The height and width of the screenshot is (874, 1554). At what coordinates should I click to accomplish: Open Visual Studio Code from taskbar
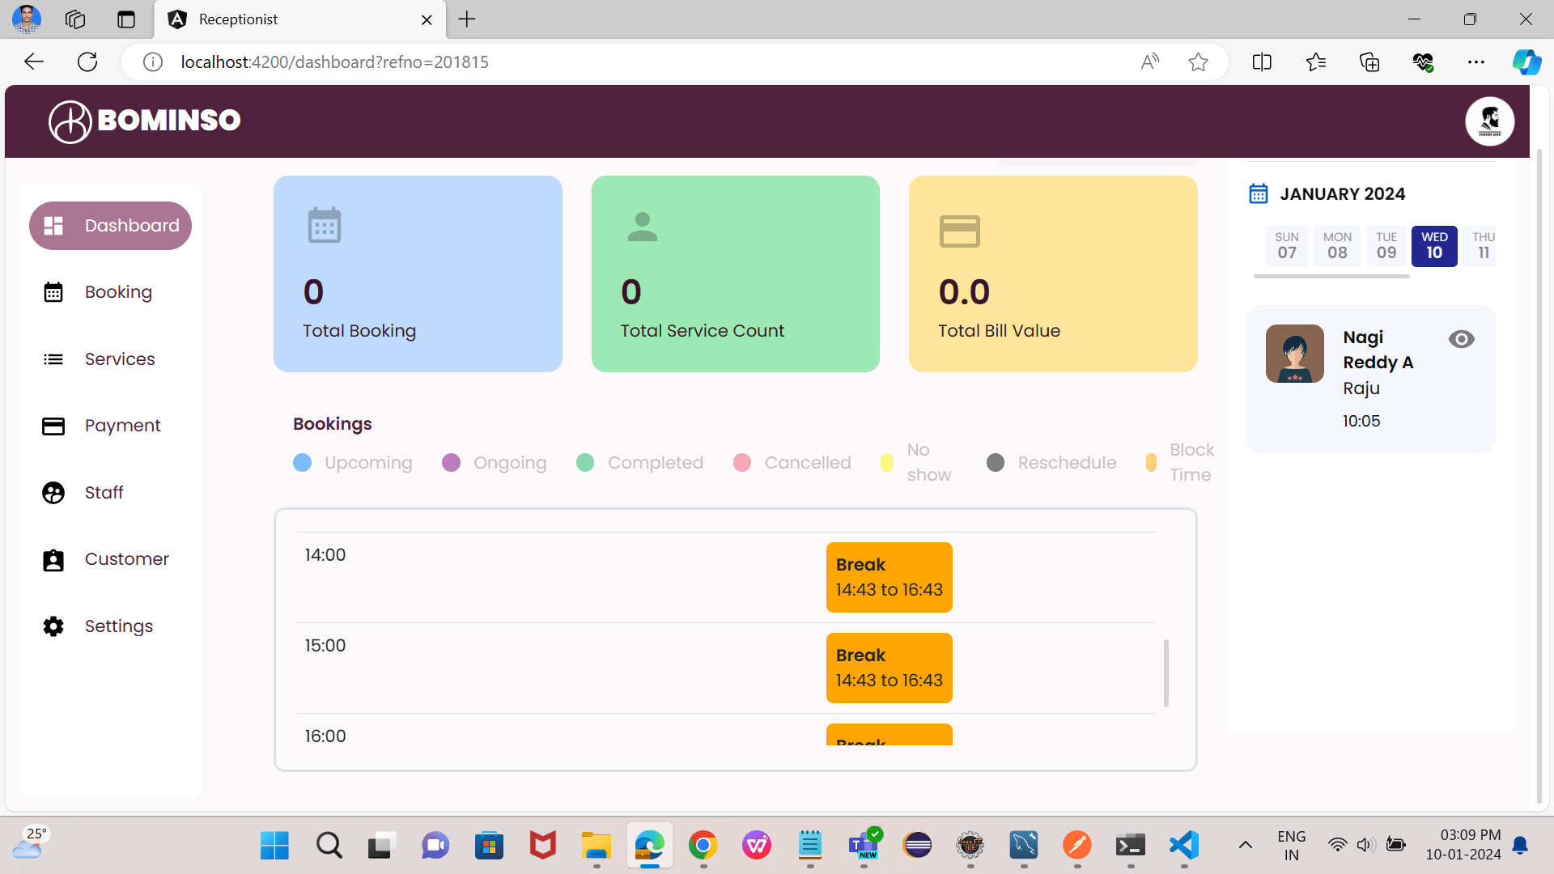click(x=1183, y=846)
